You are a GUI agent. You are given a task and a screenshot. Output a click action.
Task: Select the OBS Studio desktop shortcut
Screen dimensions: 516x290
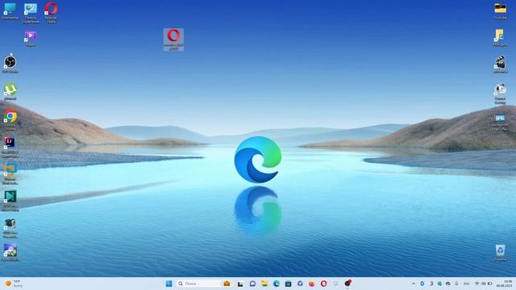(x=10, y=64)
